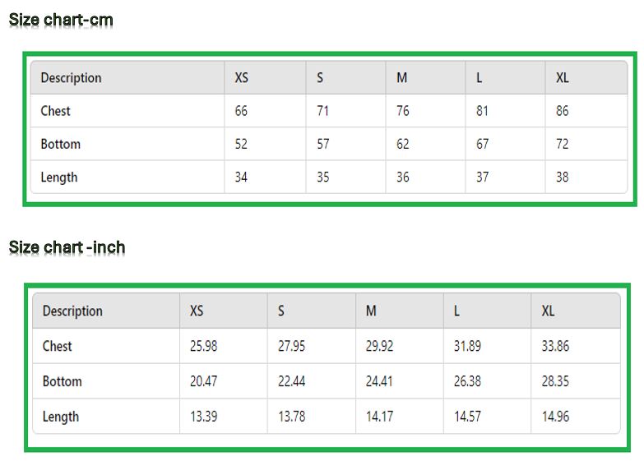Click the Length row label in inch chart
The width and height of the screenshot is (644, 470).
[x=60, y=417]
